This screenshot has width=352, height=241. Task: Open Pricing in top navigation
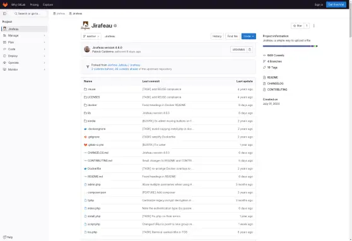[x=34, y=4]
